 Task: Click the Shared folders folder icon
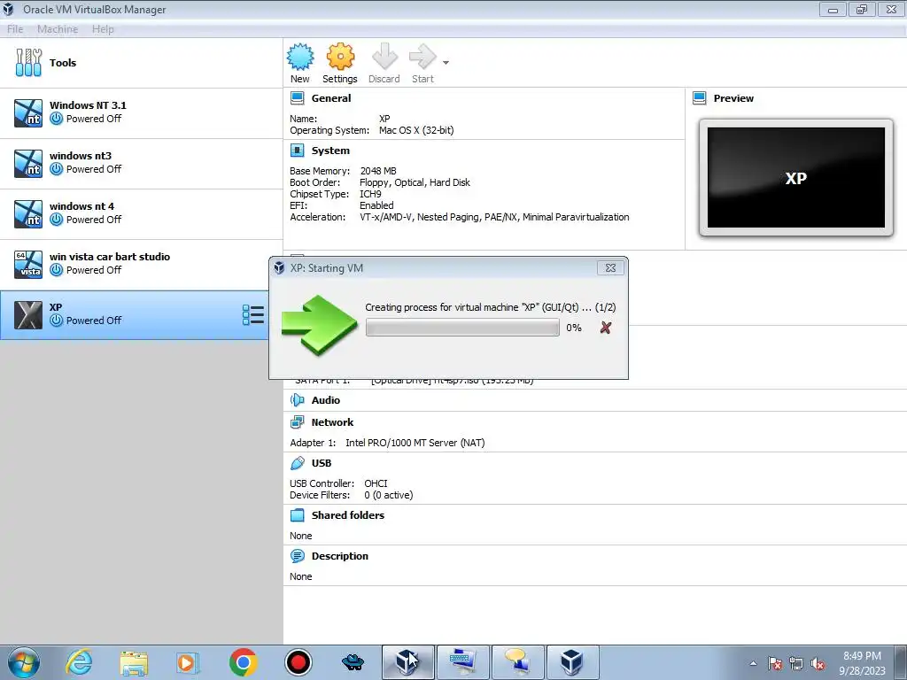(298, 515)
